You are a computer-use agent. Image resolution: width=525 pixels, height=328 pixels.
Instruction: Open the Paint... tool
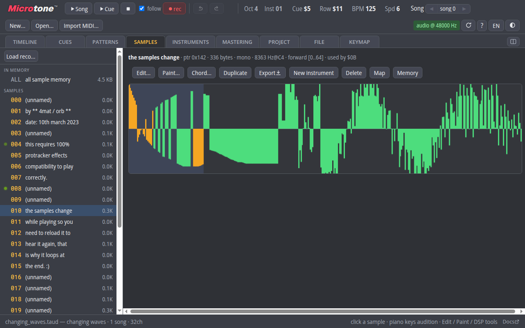(171, 73)
